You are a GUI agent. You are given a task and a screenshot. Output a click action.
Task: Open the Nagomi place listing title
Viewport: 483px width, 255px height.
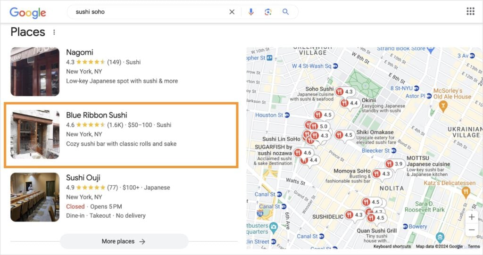point(79,52)
